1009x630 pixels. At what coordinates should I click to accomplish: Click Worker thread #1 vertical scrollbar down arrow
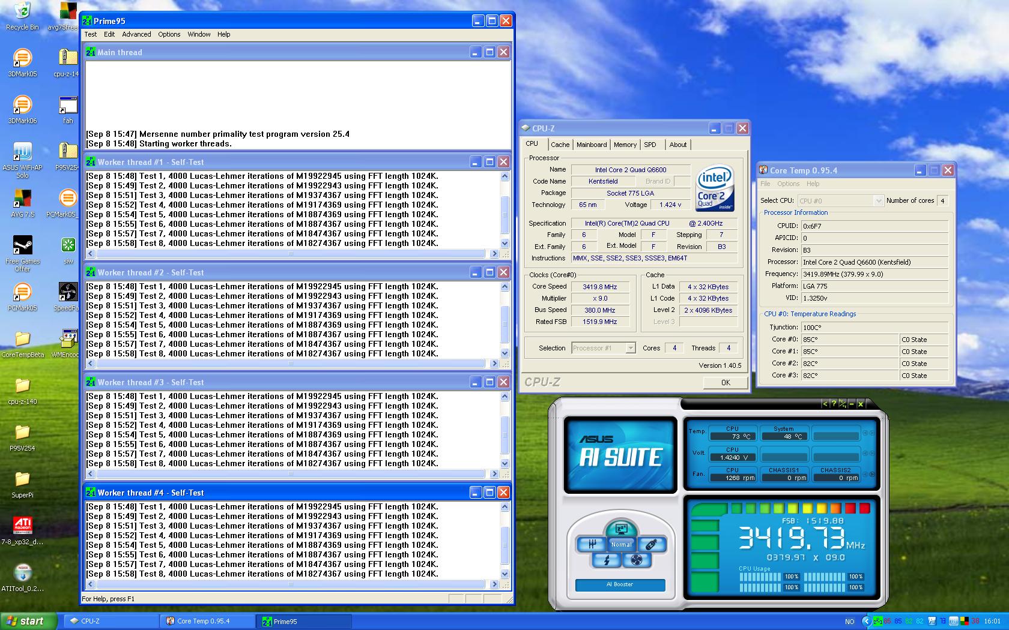click(504, 244)
